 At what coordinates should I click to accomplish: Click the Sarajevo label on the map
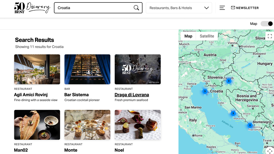pyautogui.click(x=253, y=106)
